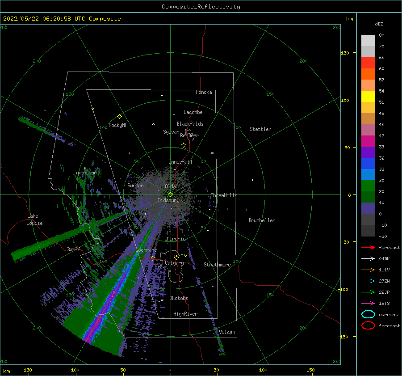This screenshot has height=376, width=402.
Task: Click the ThreeHills city label
Action: 224,195
